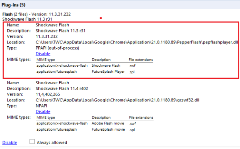Select description Shockwave Flash 11.4 r402
240x149 pixels.
62,89
